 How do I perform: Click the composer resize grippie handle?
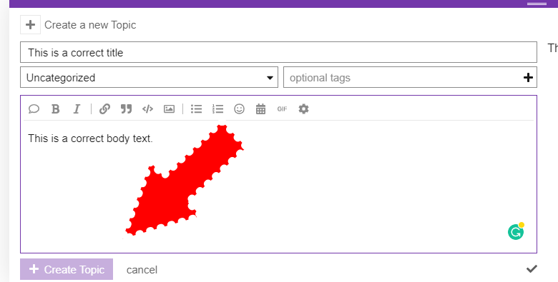[537, 4]
